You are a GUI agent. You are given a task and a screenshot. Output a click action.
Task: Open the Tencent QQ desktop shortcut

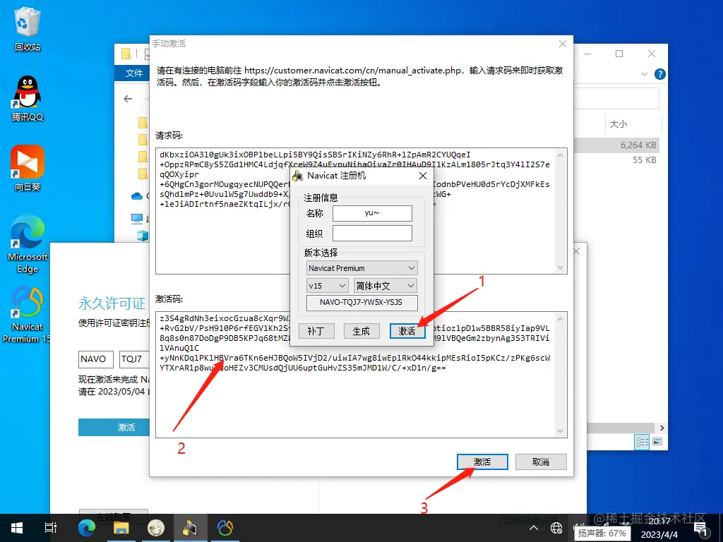click(x=28, y=99)
